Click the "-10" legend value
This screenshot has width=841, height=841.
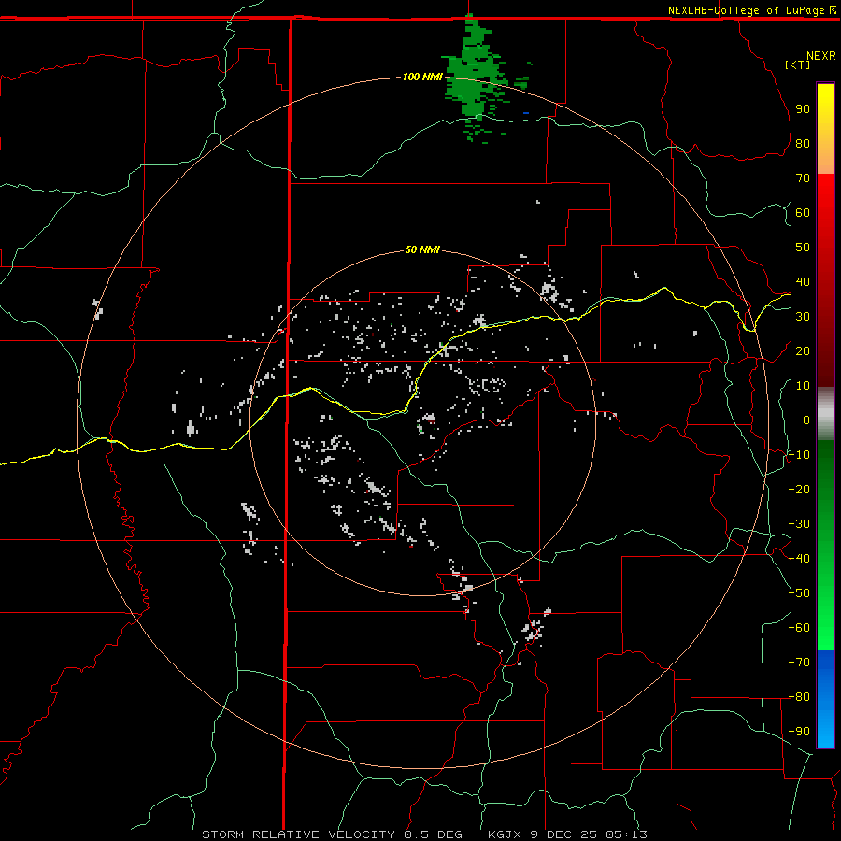pos(799,455)
